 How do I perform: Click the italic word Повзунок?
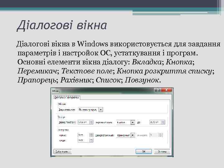click(x=142, y=80)
